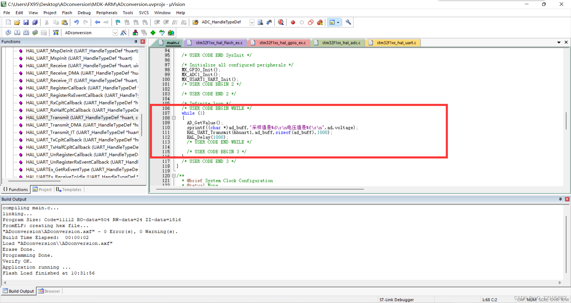Kill all breakpoints in program
The image size is (571, 303).
tap(320, 22)
